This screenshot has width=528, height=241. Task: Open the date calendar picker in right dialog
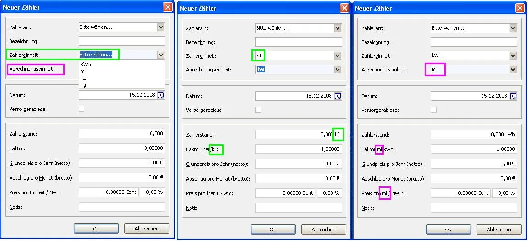(x=513, y=96)
